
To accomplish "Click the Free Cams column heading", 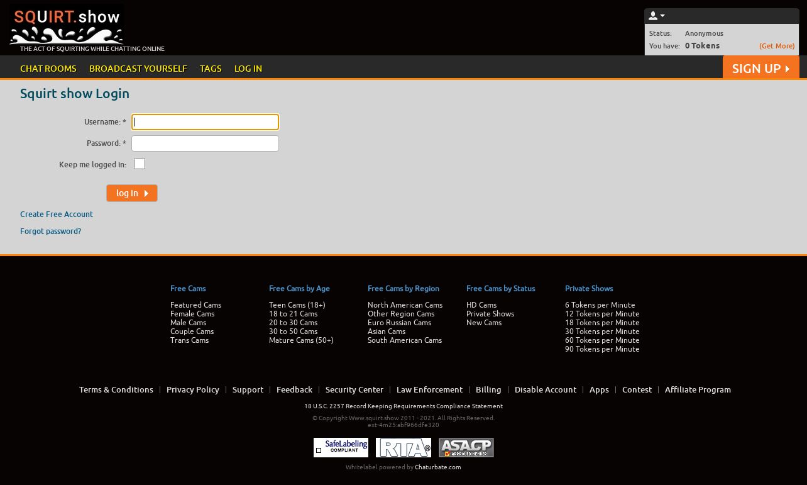I will (188, 288).
